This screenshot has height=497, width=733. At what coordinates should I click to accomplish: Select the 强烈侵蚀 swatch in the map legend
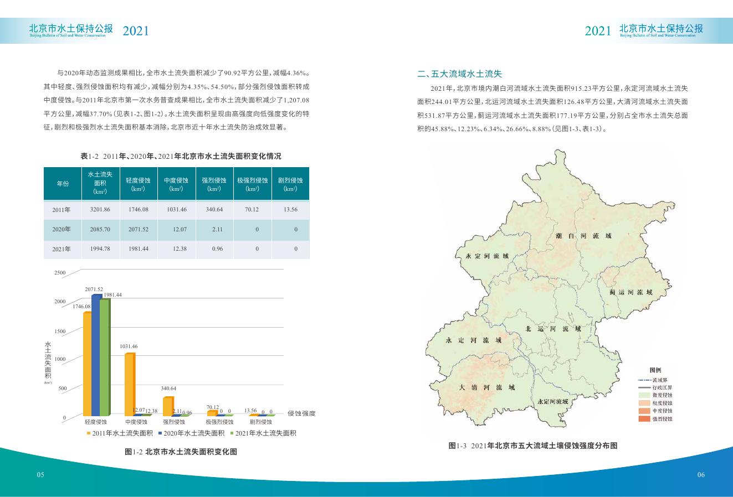pyautogui.click(x=644, y=419)
